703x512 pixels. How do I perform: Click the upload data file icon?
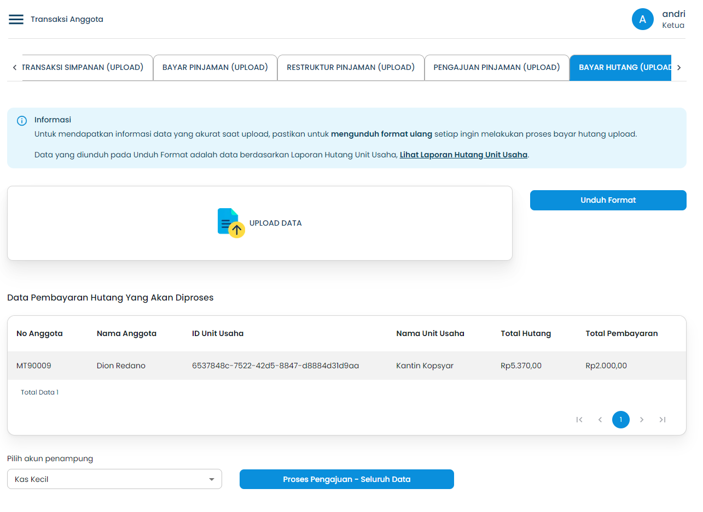pyautogui.click(x=231, y=223)
